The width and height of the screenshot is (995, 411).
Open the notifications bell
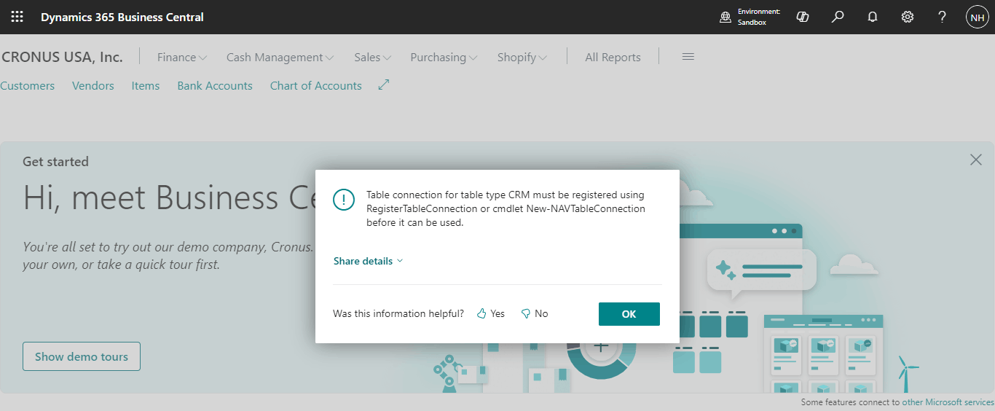pos(873,17)
